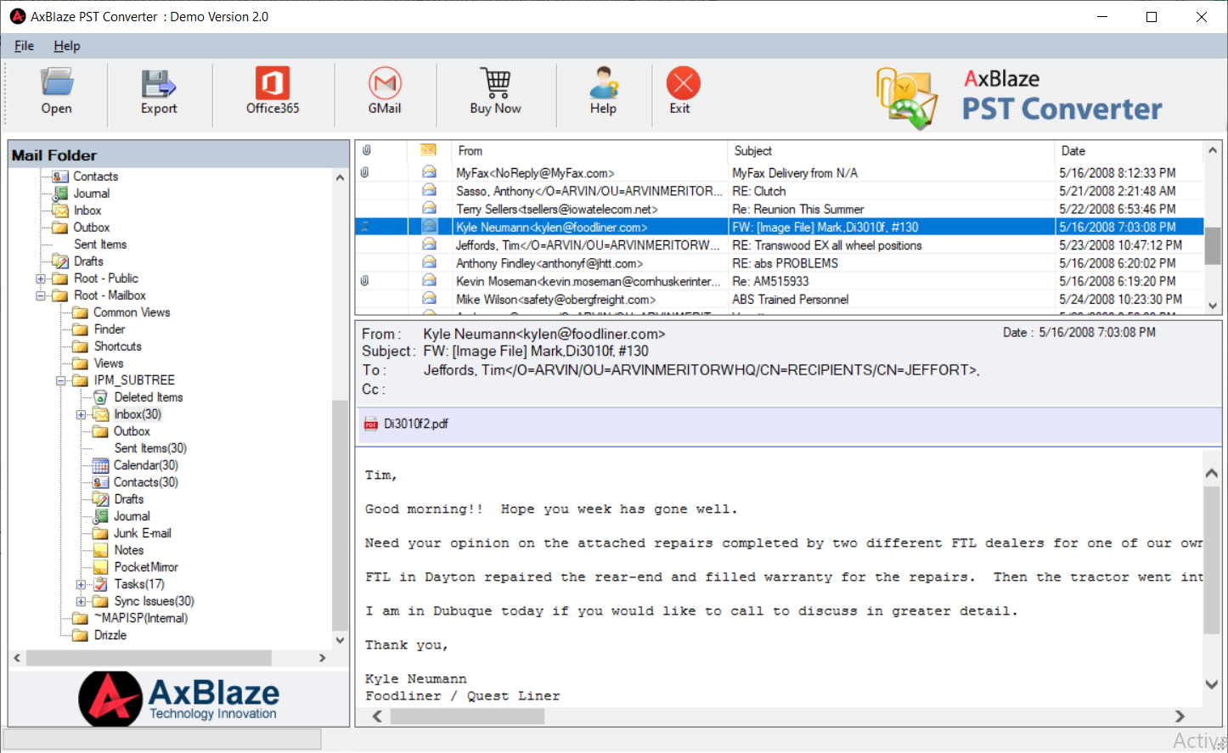Screen dimensions: 1228x753
Task: Click the folder tree scroll up arrow
Action: tap(340, 177)
